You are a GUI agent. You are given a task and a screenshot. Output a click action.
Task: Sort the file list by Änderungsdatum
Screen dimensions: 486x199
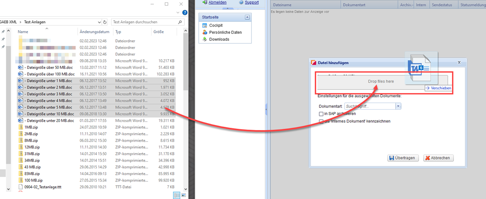tap(94, 32)
